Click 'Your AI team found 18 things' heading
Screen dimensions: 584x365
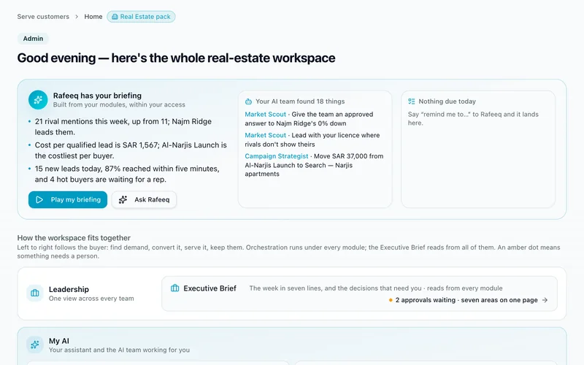pos(300,101)
